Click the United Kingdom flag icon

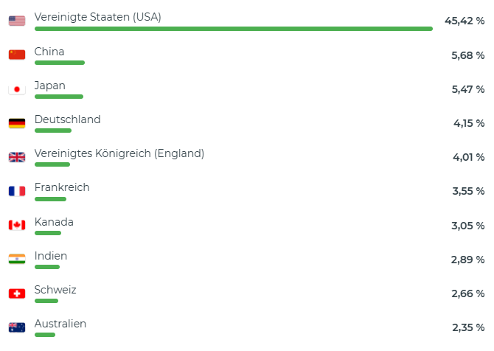(17, 157)
